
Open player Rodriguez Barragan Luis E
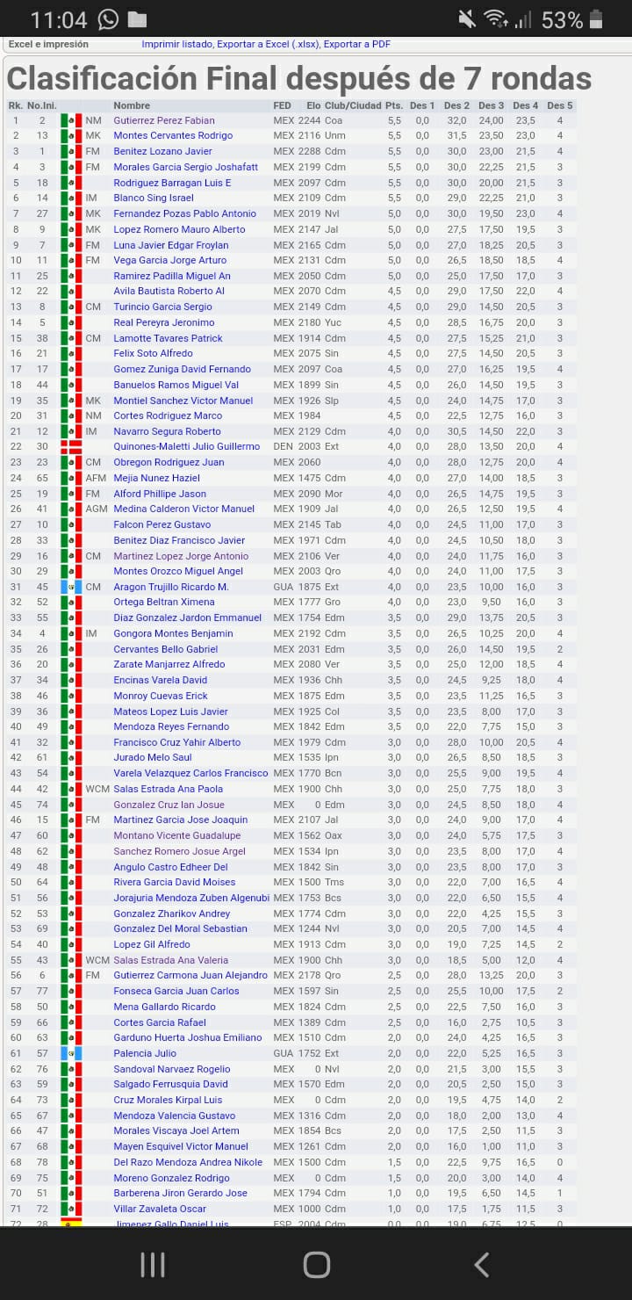(172, 183)
